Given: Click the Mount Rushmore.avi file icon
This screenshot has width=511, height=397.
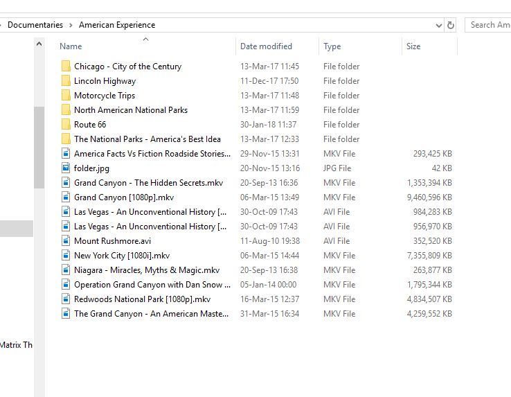Looking at the screenshot, I should coord(66,240).
